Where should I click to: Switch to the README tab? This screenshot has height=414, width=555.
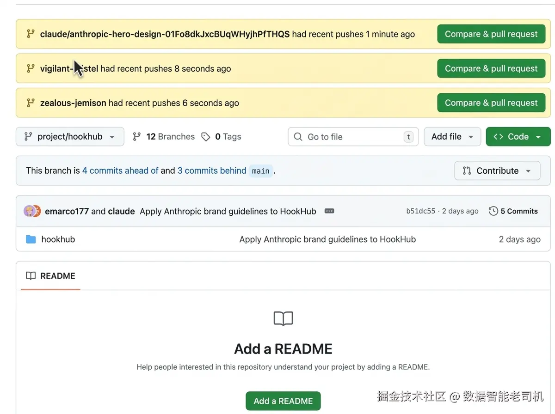click(51, 276)
